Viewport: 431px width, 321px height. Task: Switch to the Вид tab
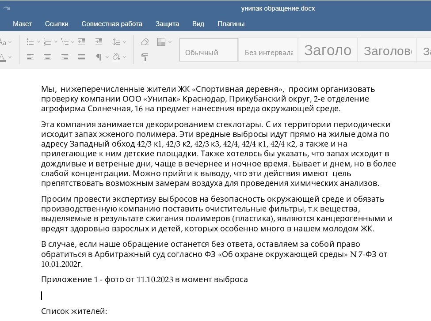click(198, 24)
